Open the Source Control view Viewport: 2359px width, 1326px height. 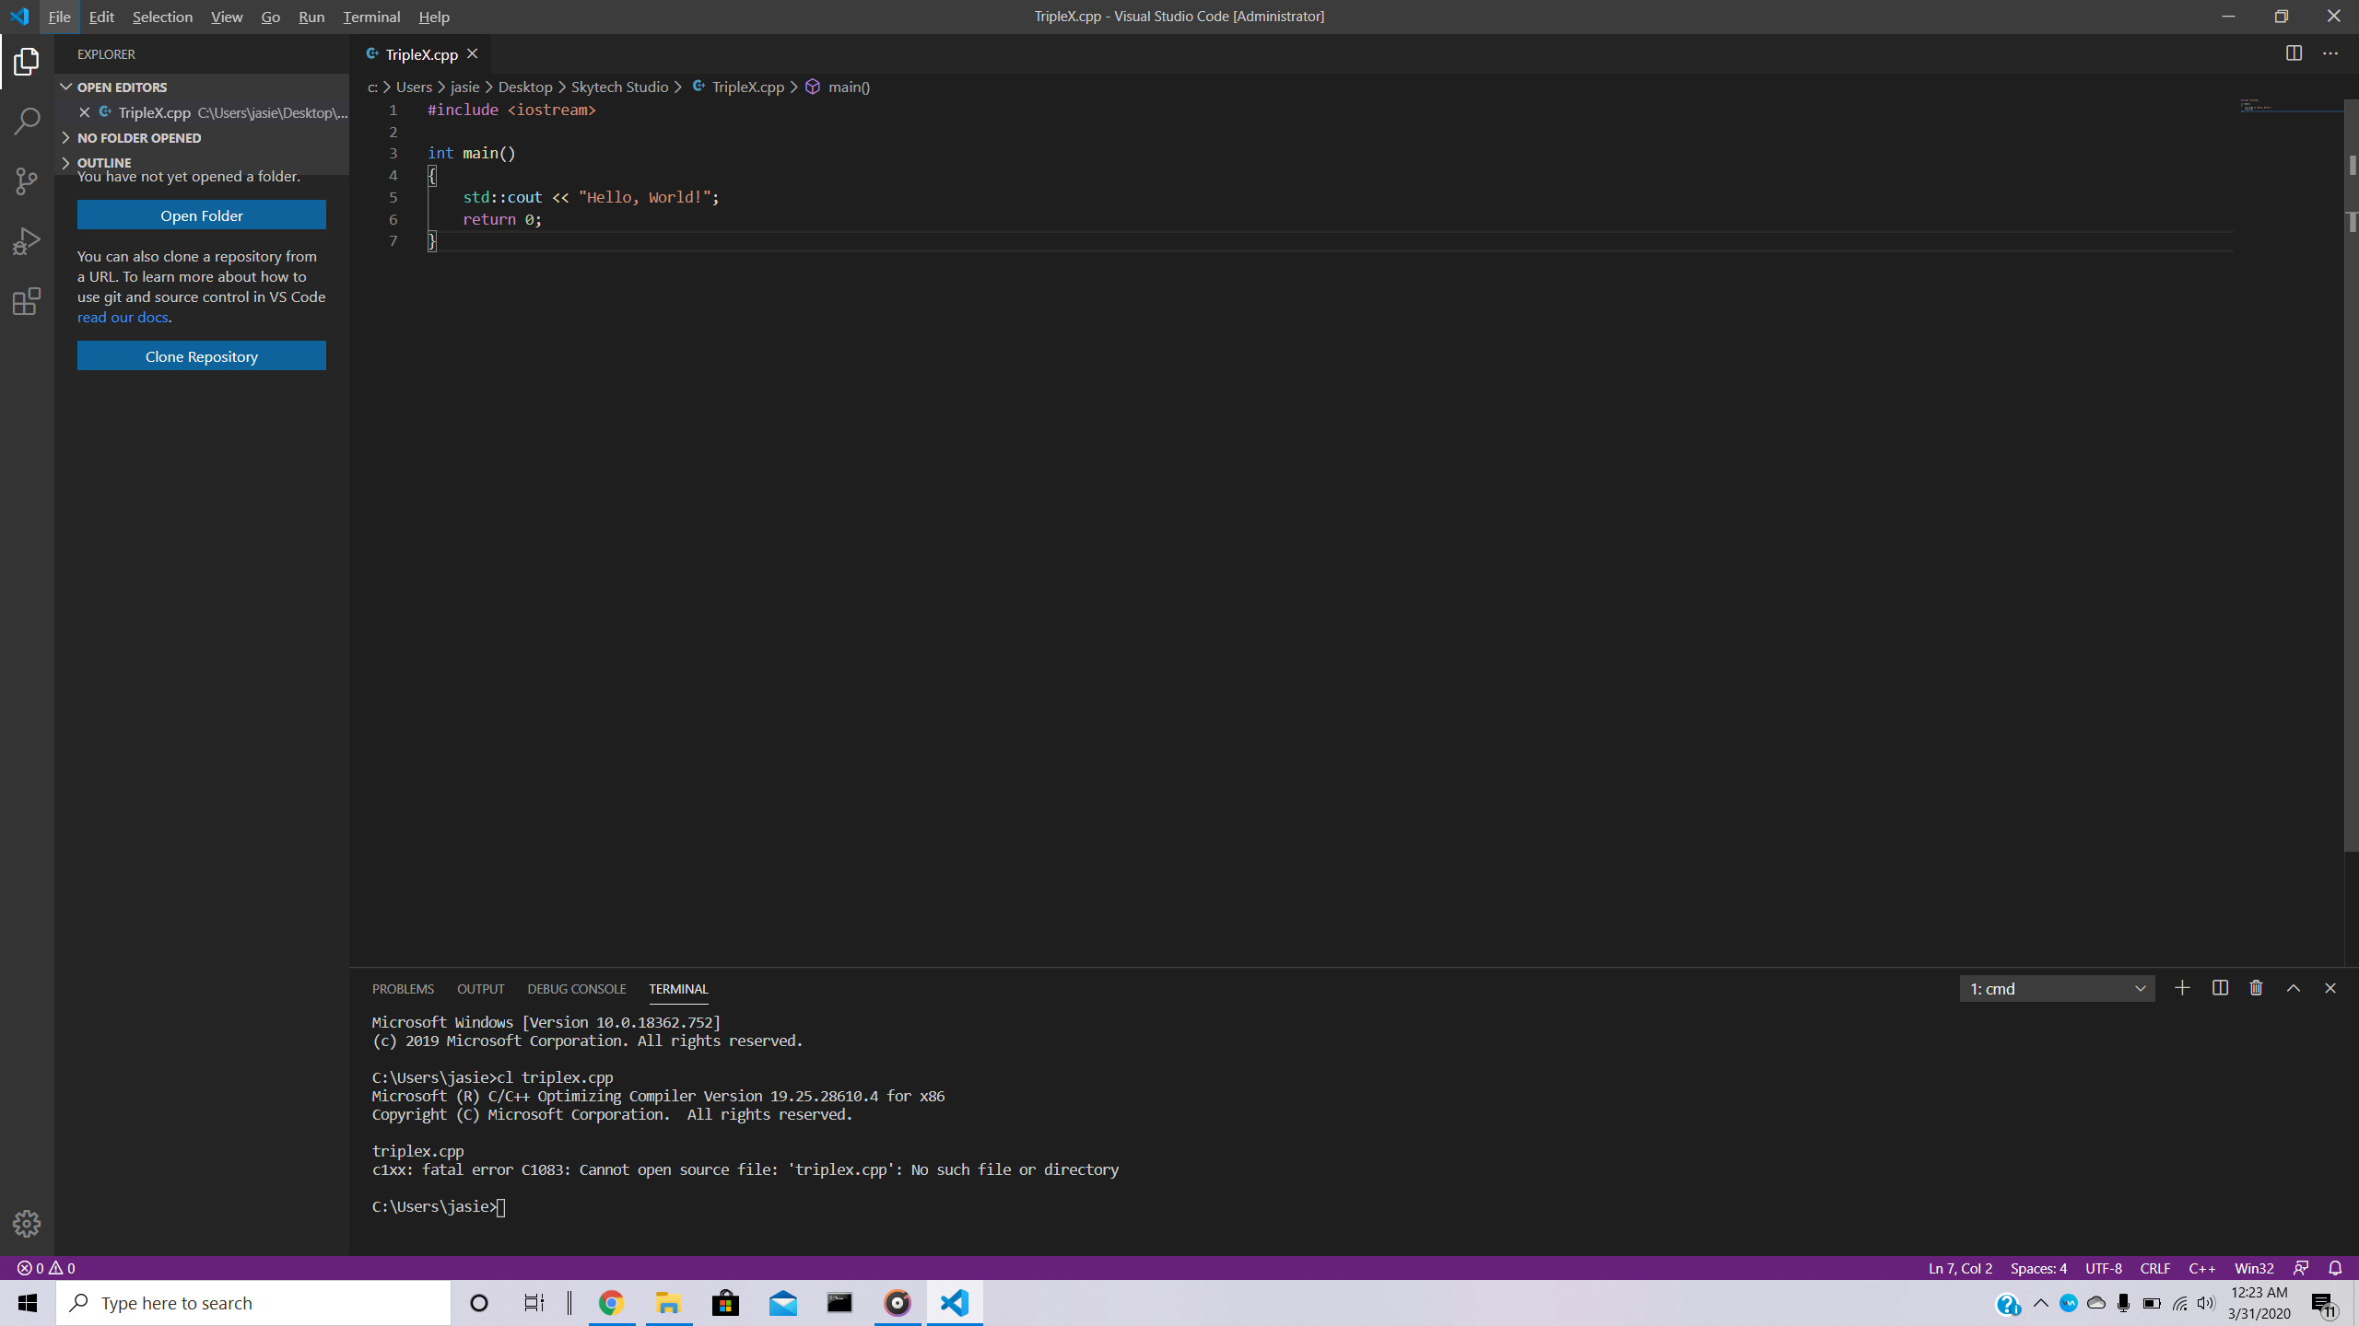pos(27,180)
